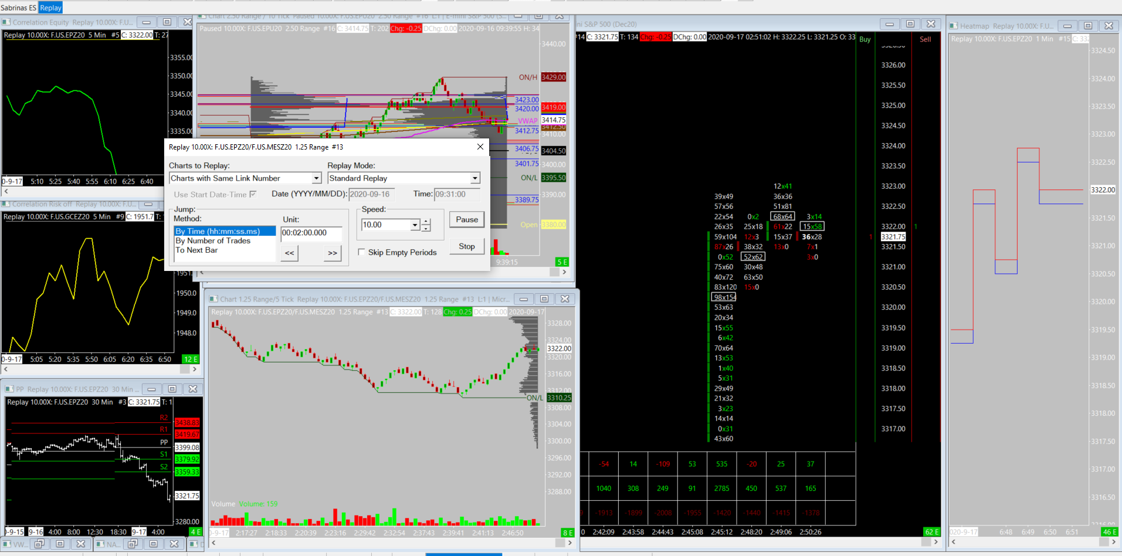
Task: Increase replay speed with the up spinner
Action: click(x=426, y=222)
